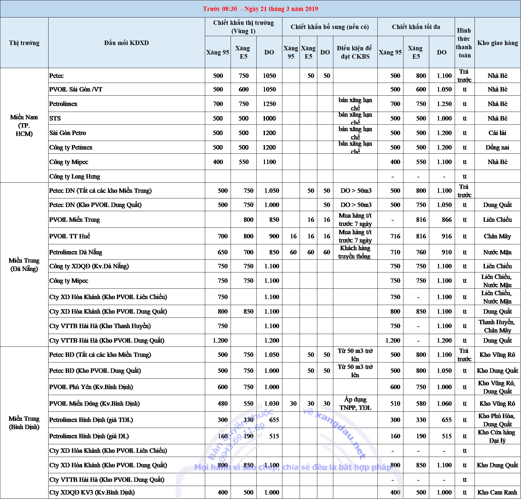This screenshot has height=499, width=521.
Task: Click 'Petrolimex Bình Định (giá ĐL)' cell
Action: coord(126,436)
